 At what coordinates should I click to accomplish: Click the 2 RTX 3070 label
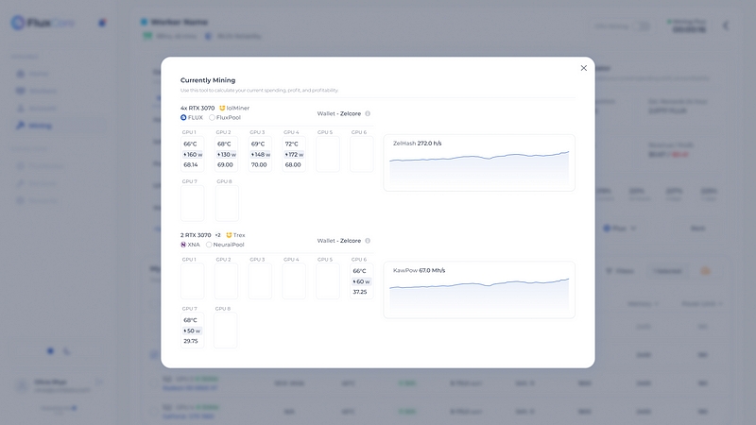[196, 235]
